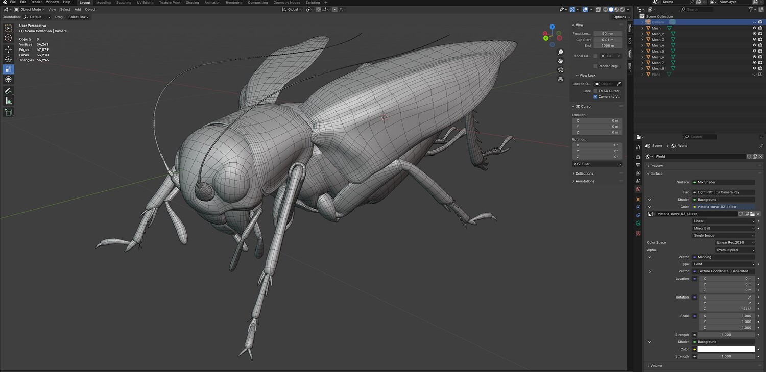
Task: Toggle render visibility for Mesh_6 camera icon
Action: (x=760, y=57)
